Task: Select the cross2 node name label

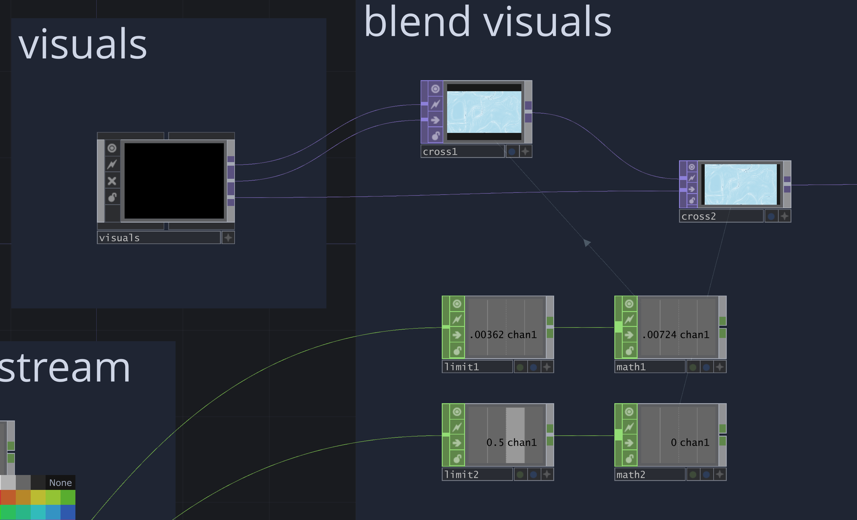Action: pos(721,216)
